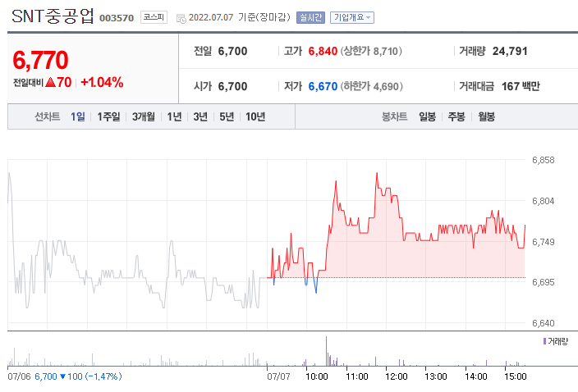The image size is (578, 392).
Task: Click the 시가 value 6,700
Action: coord(232,86)
